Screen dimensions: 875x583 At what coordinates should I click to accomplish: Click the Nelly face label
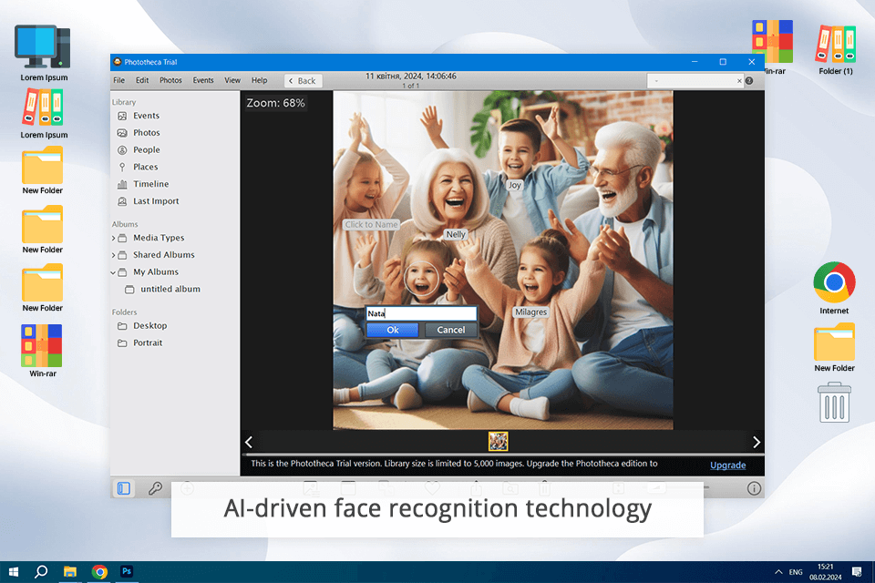coord(456,234)
